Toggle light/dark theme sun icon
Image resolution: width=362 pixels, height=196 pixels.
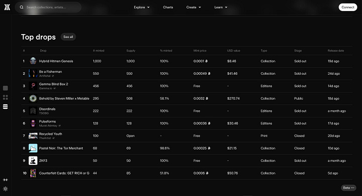tap(6, 189)
